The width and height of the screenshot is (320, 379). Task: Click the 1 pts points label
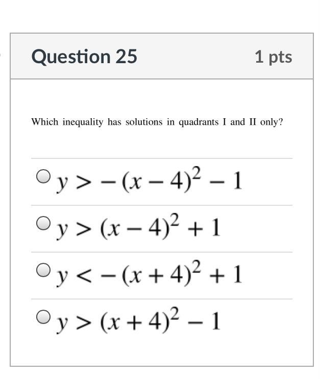[x=273, y=57]
